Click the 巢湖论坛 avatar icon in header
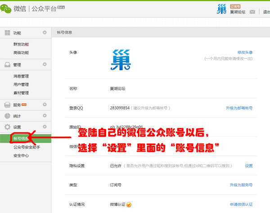The height and width of the screenshot is (213, 270). pyautogui.click(x=221, y=9)
